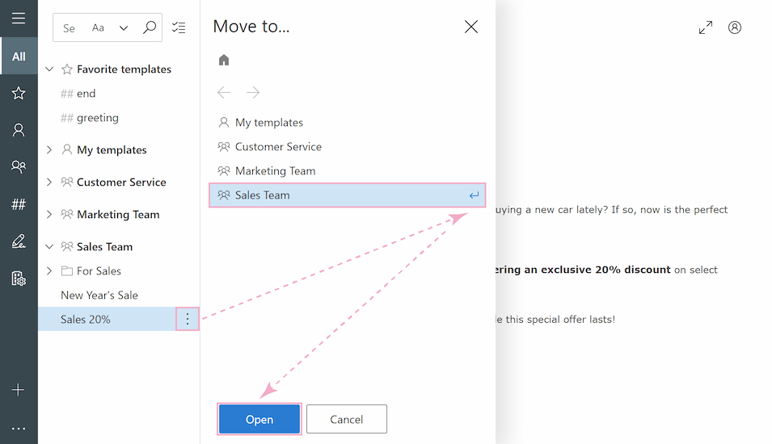This screenshot has width=772, height=444.
Task: Open shortcuts via the ## sidebar icon
Action: tap(19, 203)
